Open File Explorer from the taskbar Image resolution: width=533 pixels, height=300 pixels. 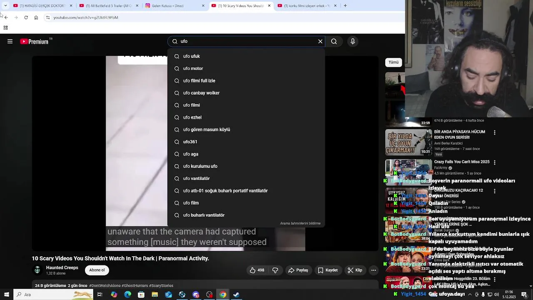point(155,295)
